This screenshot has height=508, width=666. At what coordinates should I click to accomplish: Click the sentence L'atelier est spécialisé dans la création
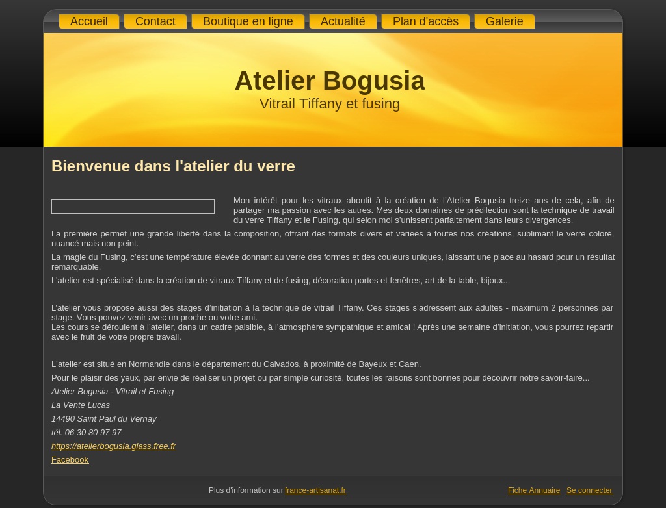[280, 281]
